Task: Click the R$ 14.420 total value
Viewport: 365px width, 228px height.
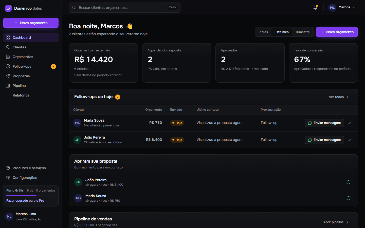Action: coord(94,60)
